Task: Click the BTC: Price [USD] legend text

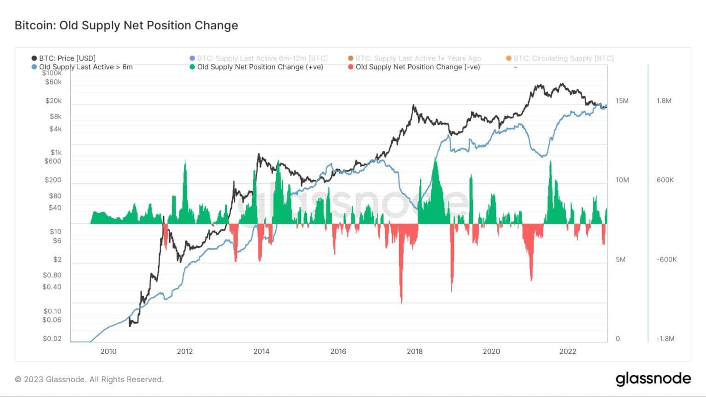Action: pos(67,58)
